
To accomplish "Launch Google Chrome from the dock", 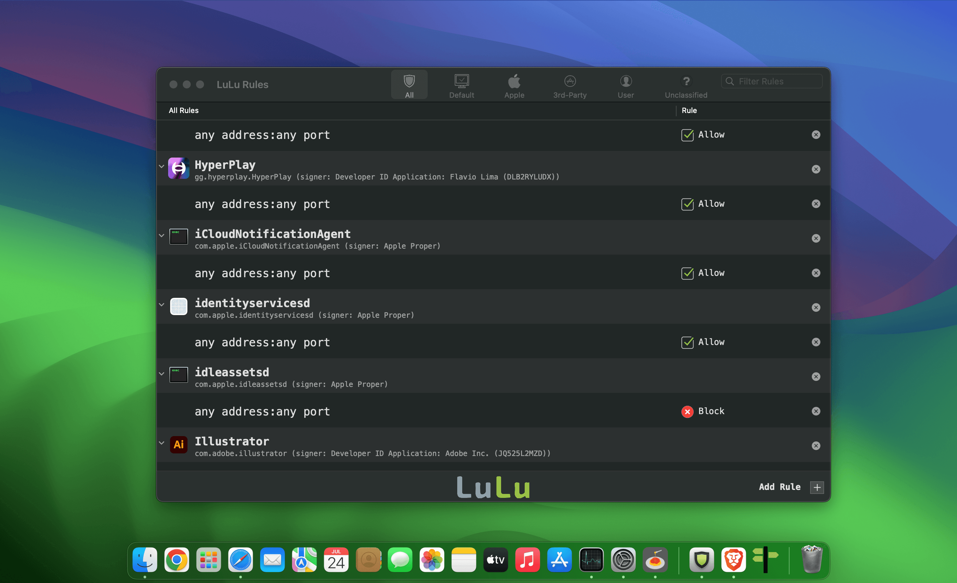I will (x=176, y=560).
